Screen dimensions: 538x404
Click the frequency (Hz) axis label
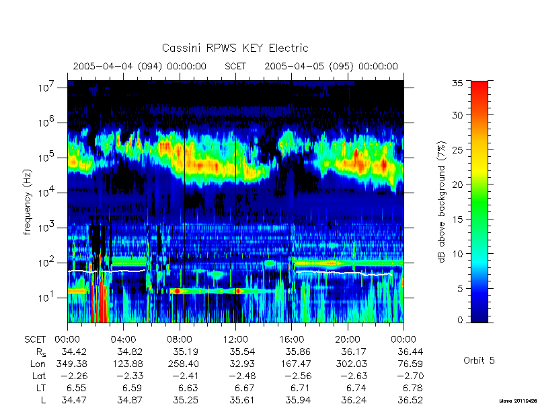28,202
